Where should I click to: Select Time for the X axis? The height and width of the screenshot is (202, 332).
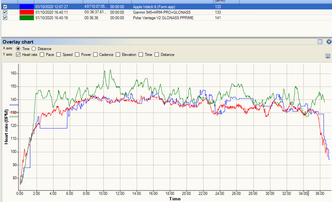(x=18, y=49)
